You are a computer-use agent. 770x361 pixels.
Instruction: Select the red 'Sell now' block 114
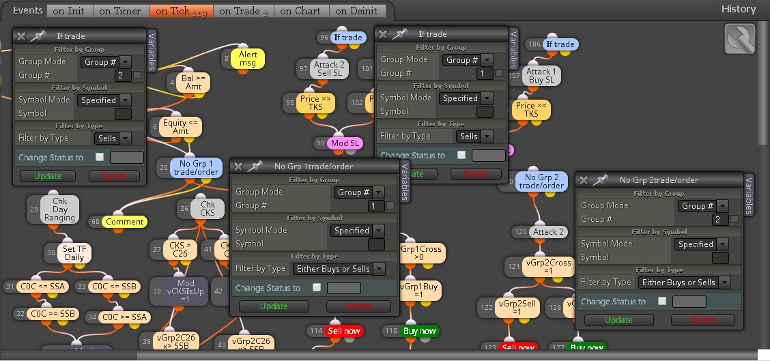[344, 330]
